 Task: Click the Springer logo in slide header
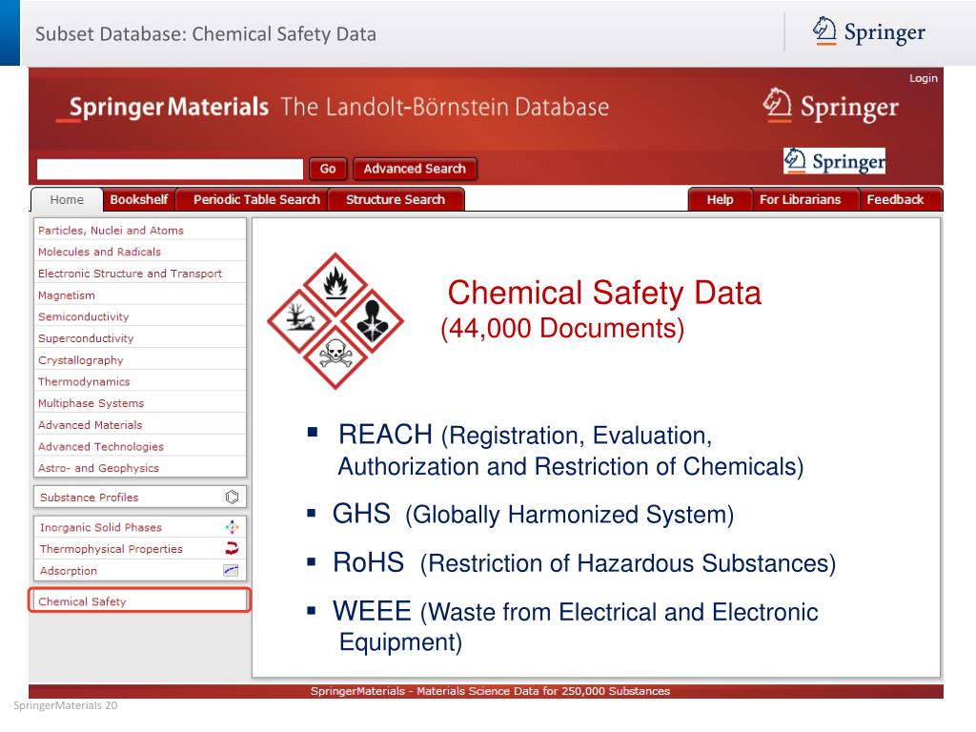869,31
